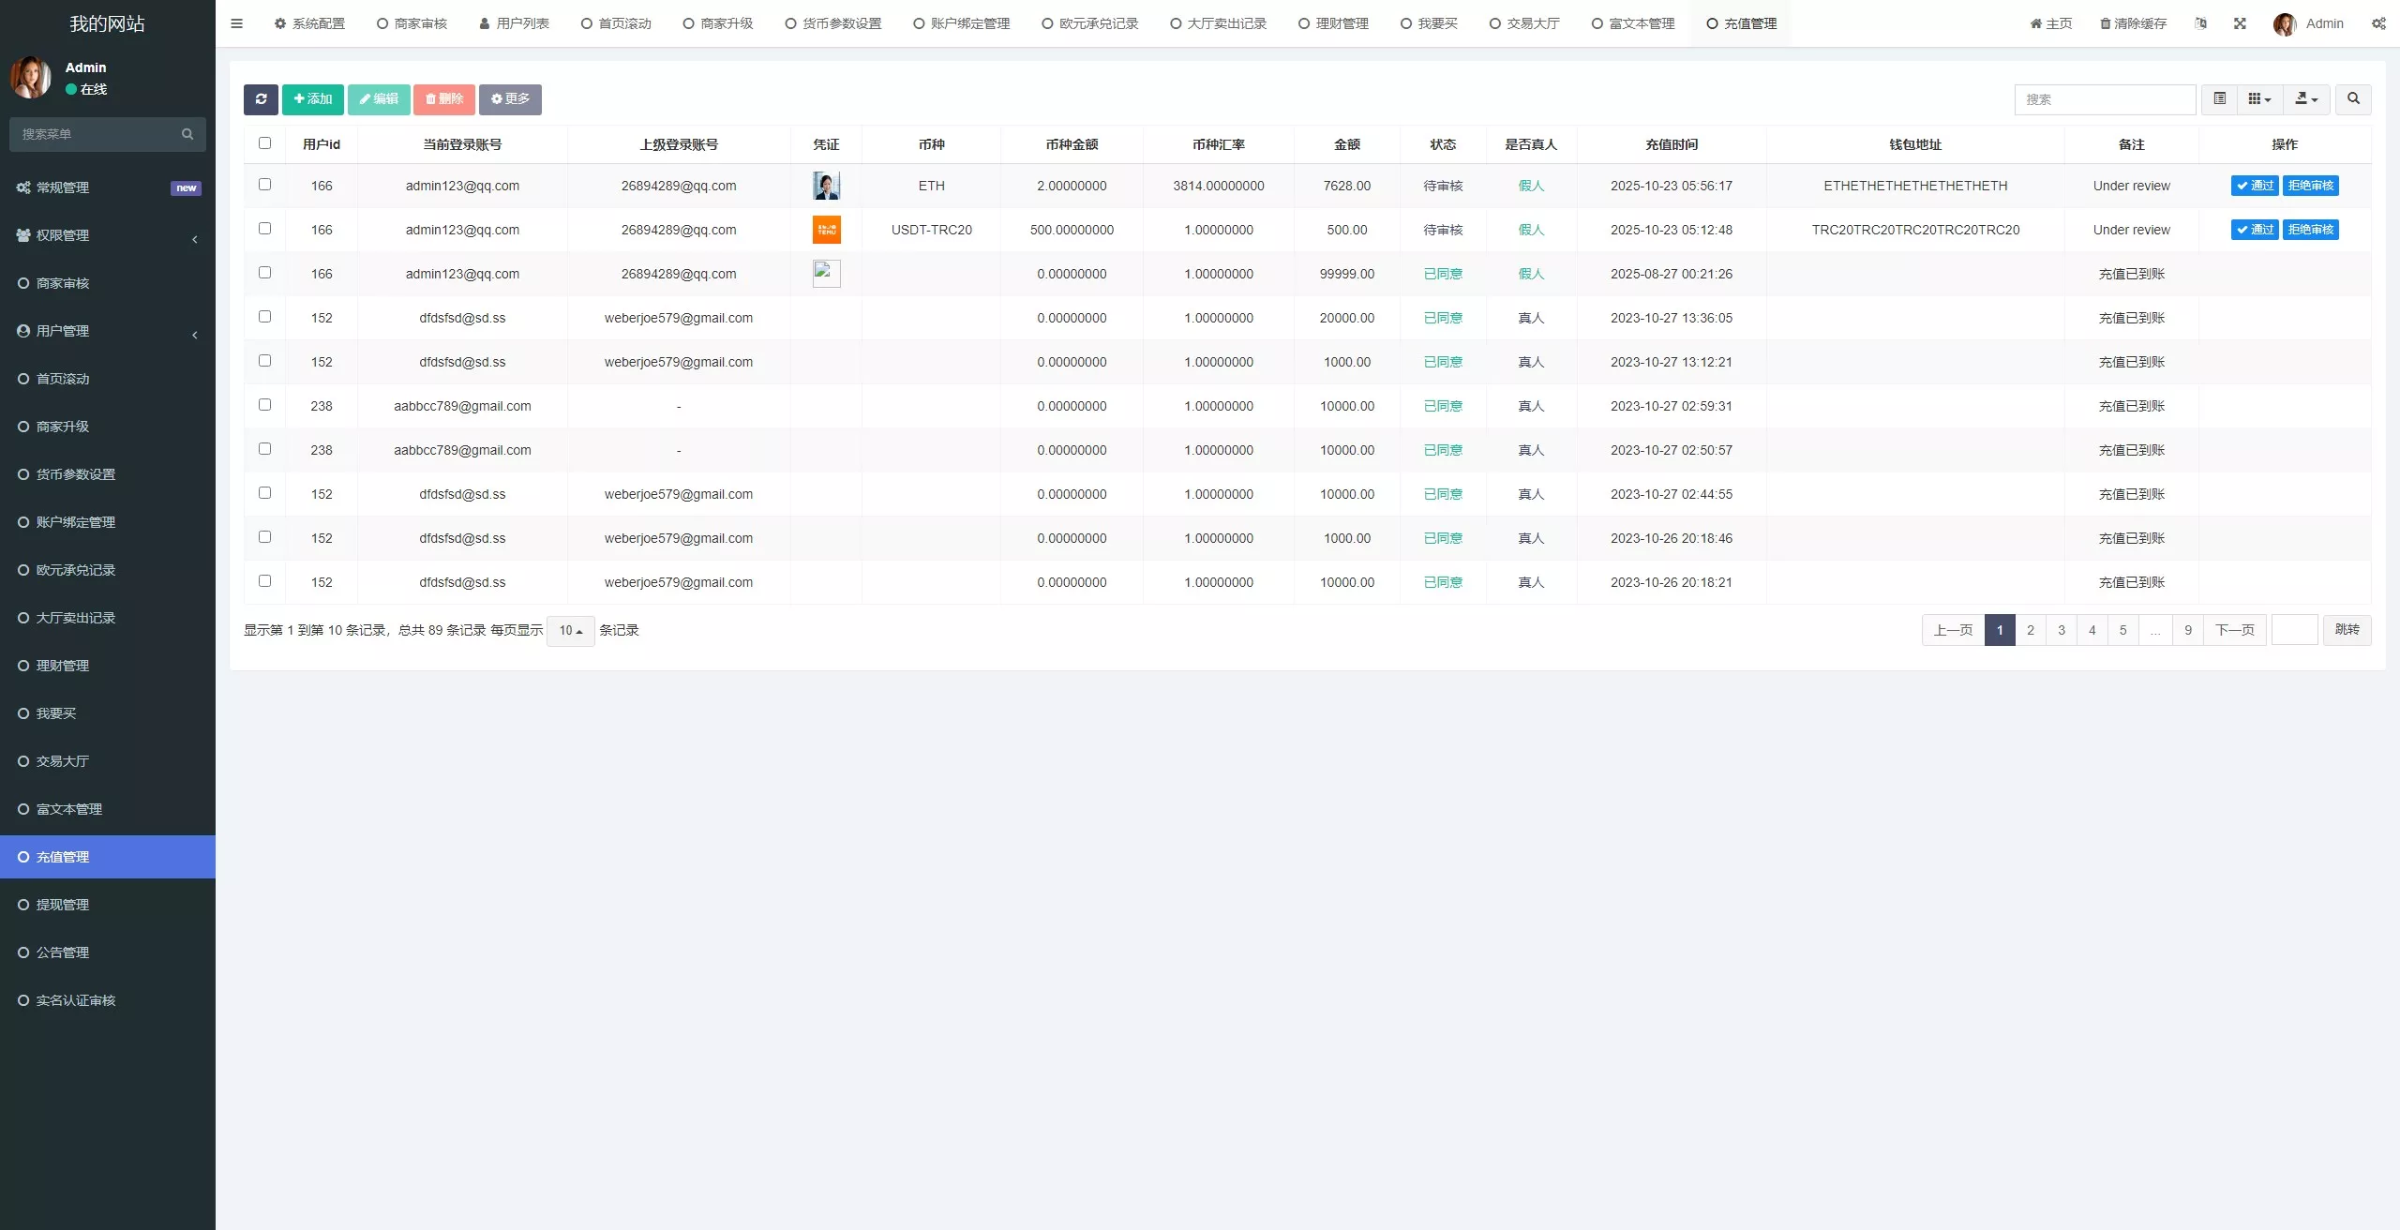
Task: Open 常规管理 in the sidebar
Action: click(x=108, y=187)
